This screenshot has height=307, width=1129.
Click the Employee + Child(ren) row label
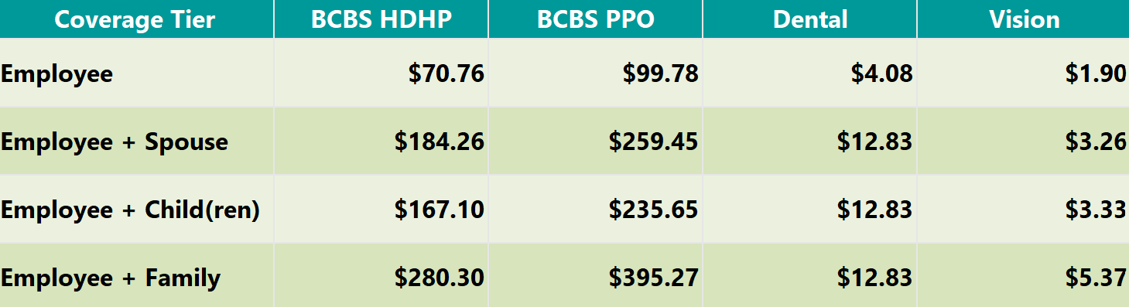(137, 210)
